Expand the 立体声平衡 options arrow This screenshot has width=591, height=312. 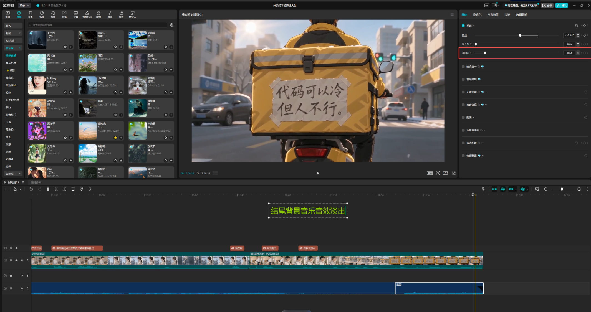pos(484,130)
